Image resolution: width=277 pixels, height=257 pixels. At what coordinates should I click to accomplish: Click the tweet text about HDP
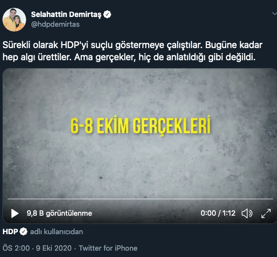point(132,51)
